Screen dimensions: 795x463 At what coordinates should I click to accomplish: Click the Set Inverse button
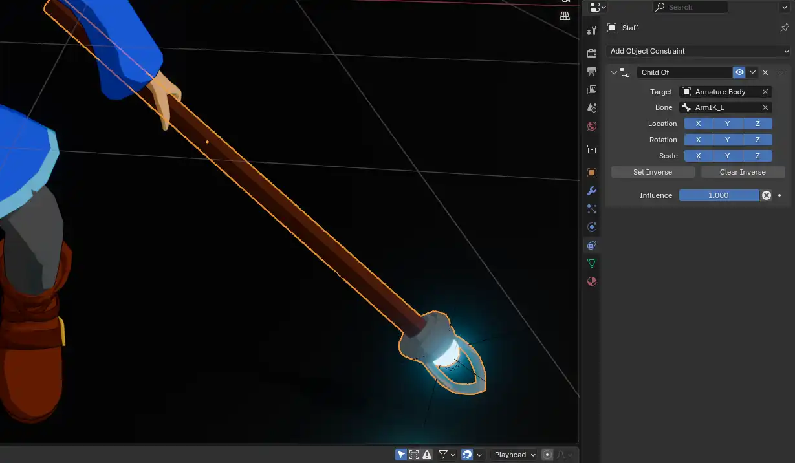tap(653, 172)
